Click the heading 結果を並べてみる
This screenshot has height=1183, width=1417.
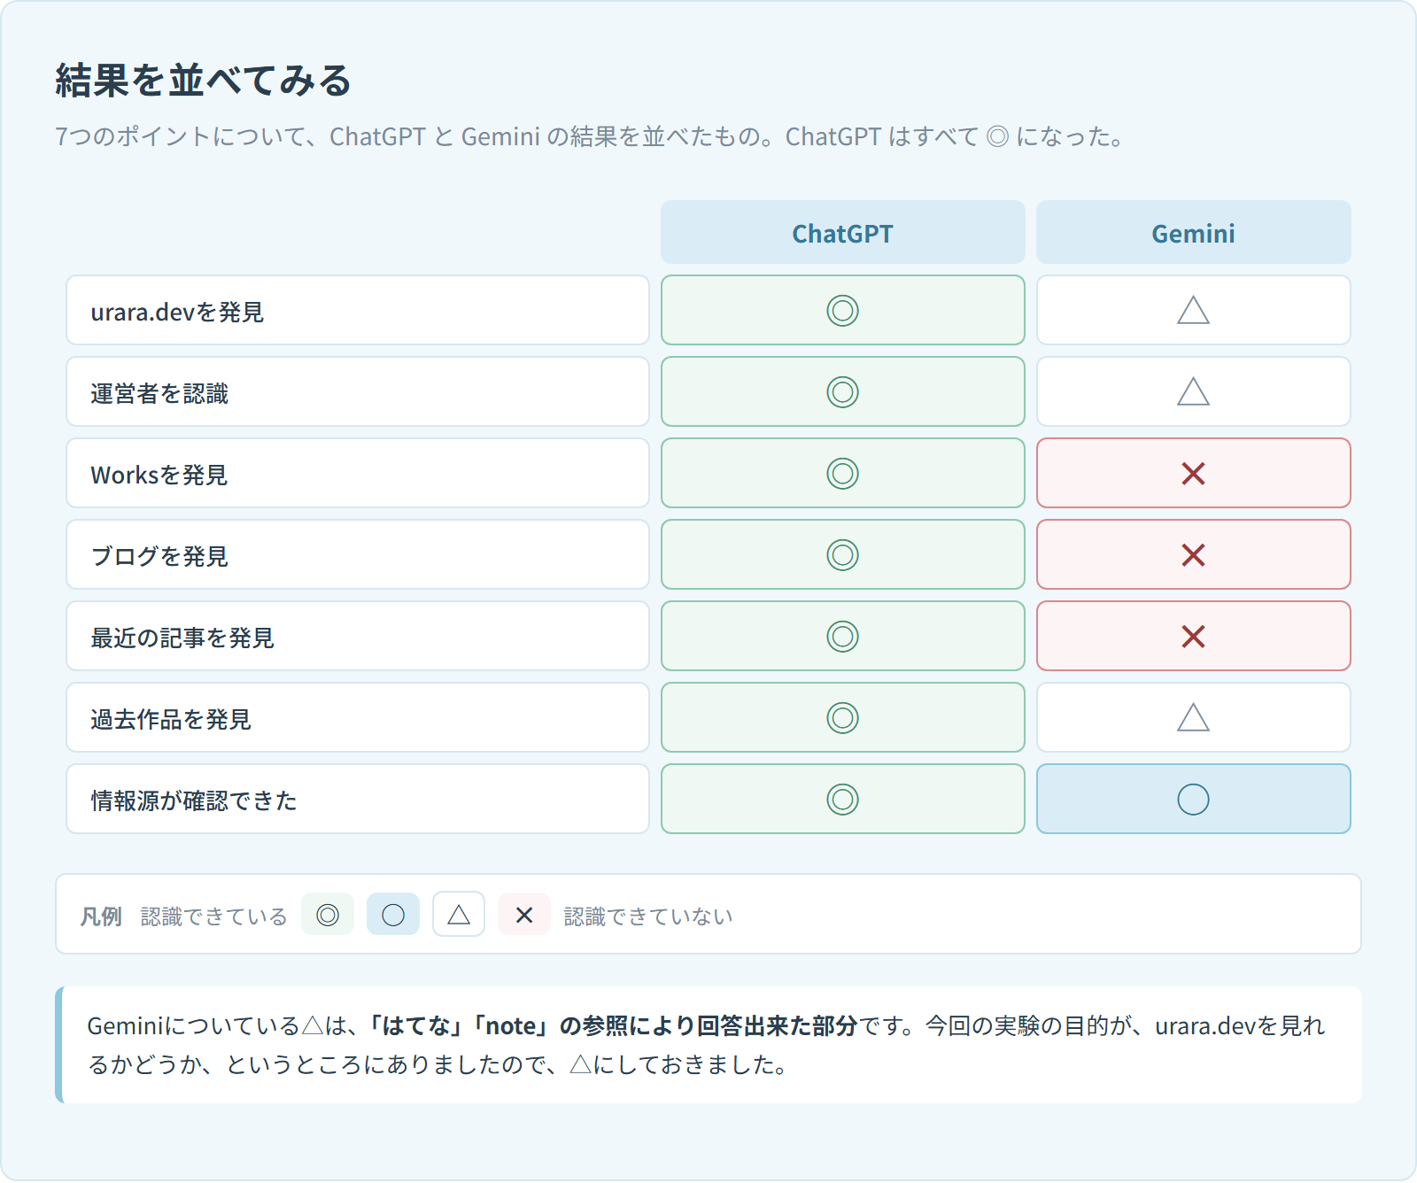pyautogui.click(x=204, y=81)
